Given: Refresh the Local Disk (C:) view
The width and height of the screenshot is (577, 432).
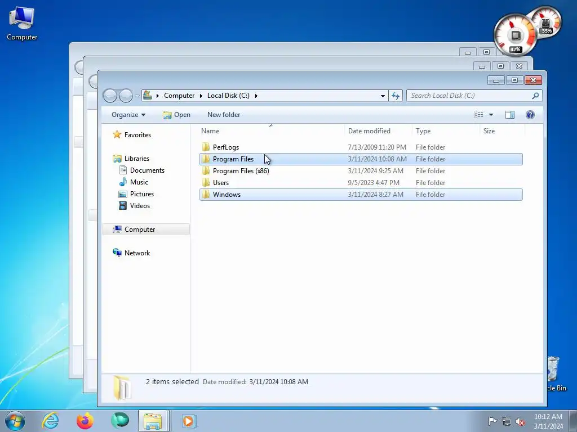Looking at the screenshot, I should coord(396,96).
